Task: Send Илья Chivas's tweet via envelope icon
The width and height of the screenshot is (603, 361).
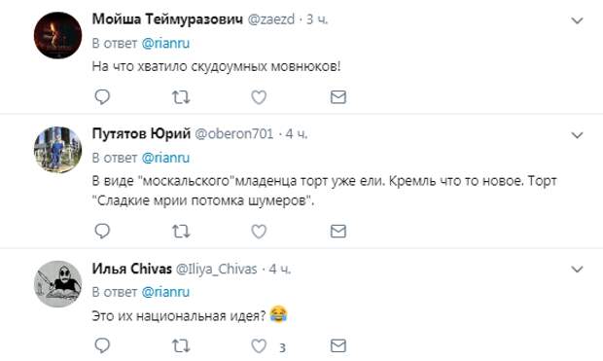Action: [338, 346]
